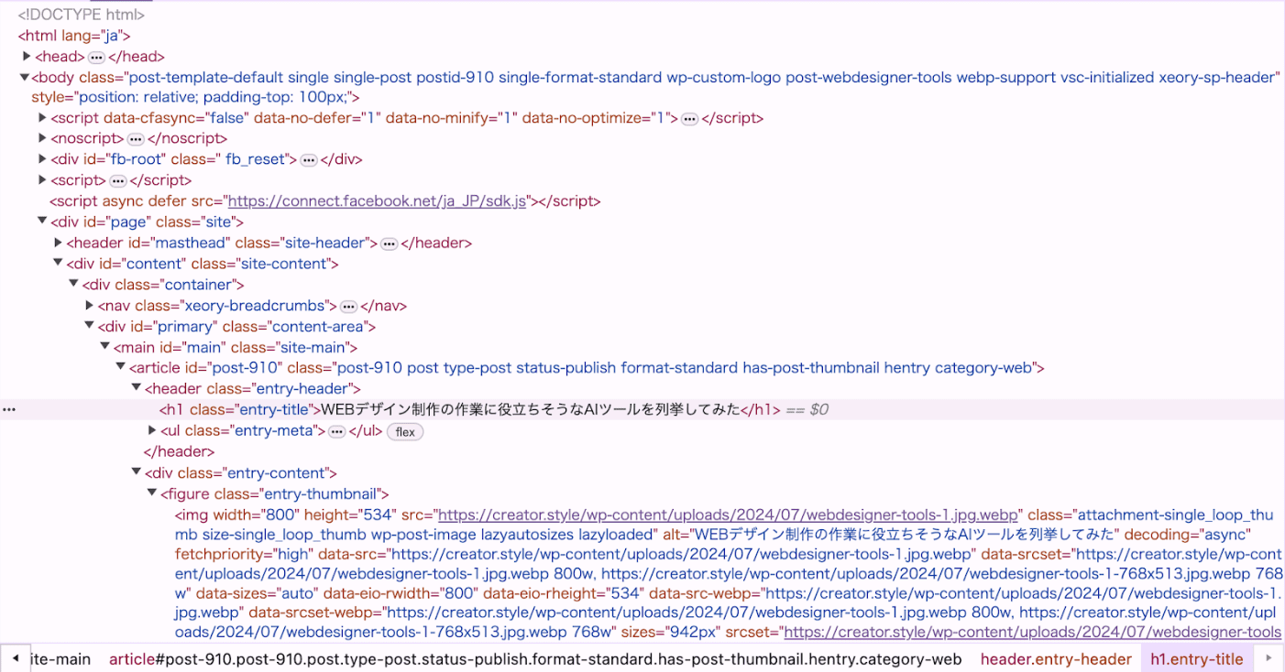Expand the fb-root div

click(42, 159)
